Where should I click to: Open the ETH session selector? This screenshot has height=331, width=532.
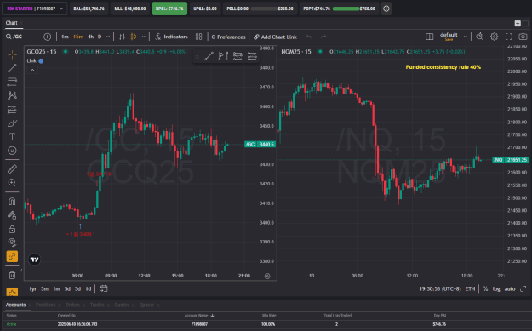[470, 289]
